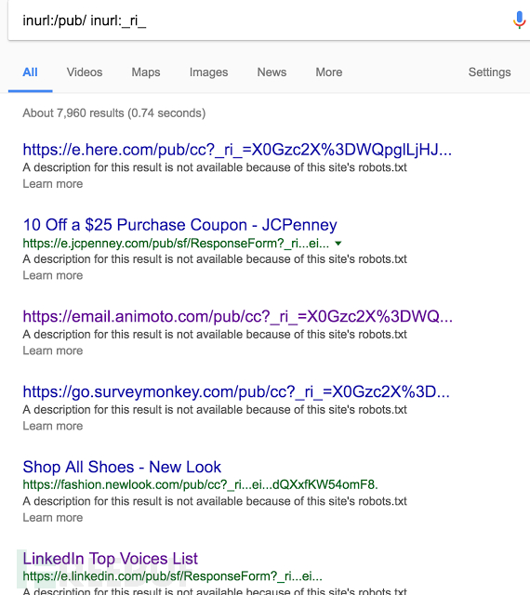Screen dimensions: 530x595
Task: Open the News tab
Action: tap(272, 73)
